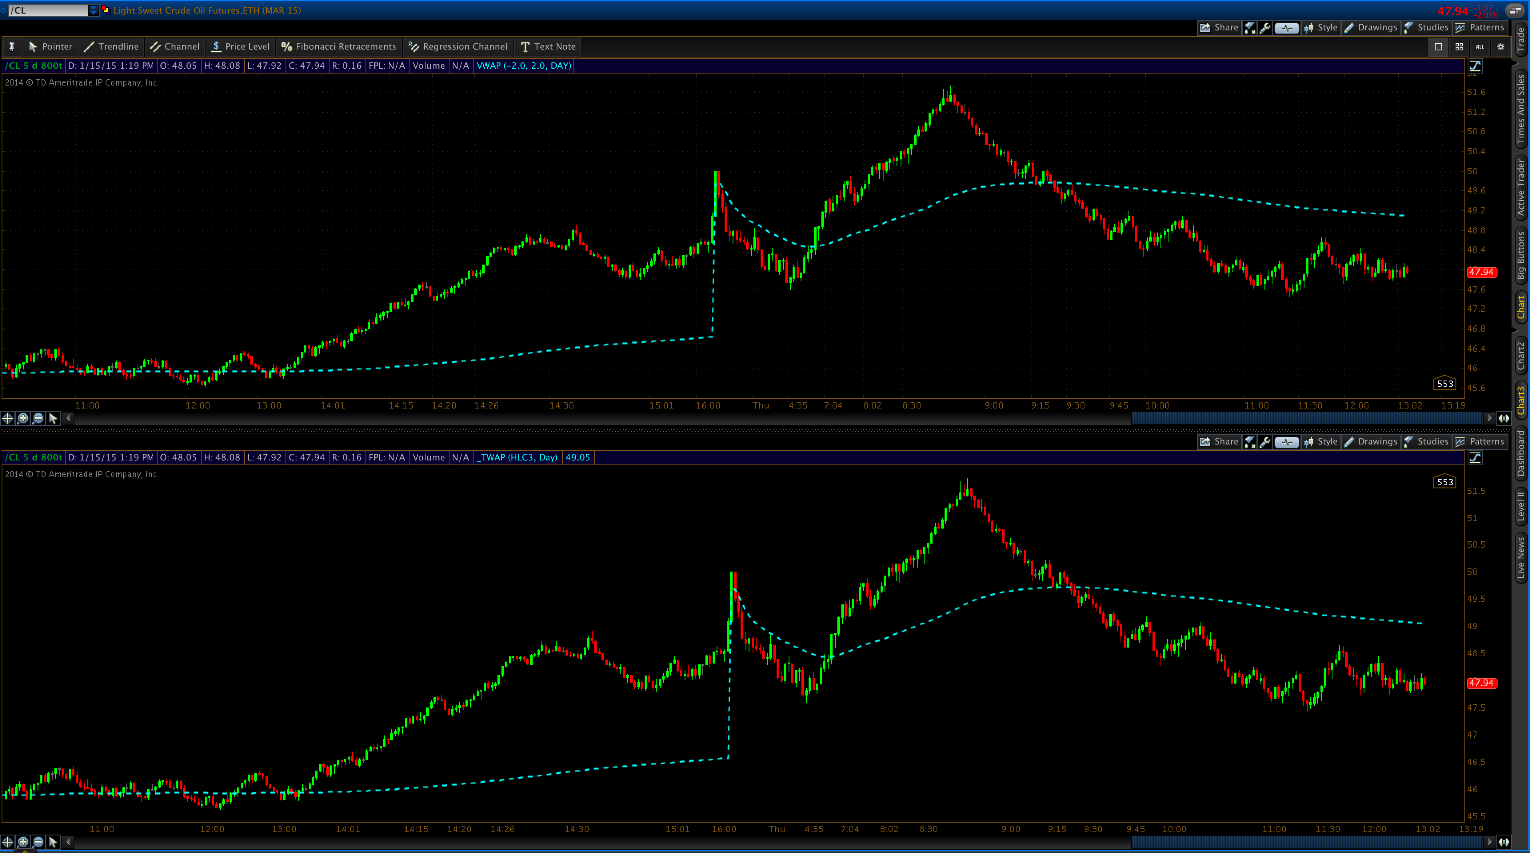Select the cursor arrow icon under upper chart
The image size is (1530, 853).
pos(53,419)
